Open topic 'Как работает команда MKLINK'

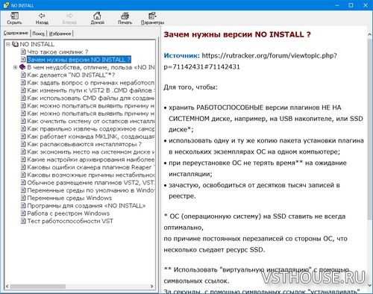(90, 137)
